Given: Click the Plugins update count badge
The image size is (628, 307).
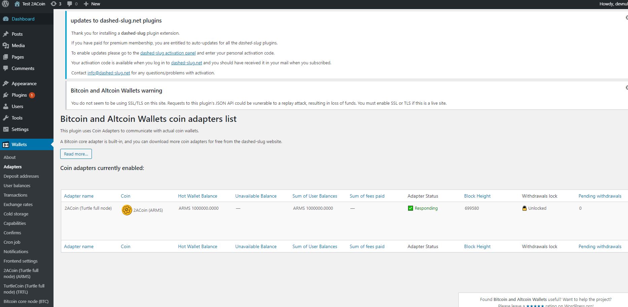Looking at the screenshot, I should coord(32,95).
